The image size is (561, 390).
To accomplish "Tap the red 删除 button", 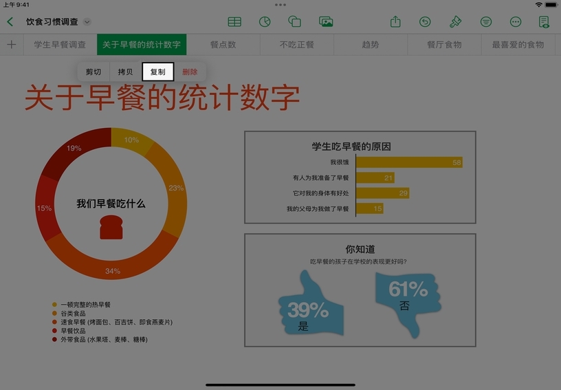I will point(190,72).
